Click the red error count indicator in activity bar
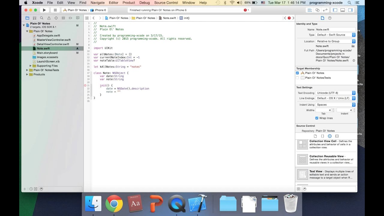The image size is (384, 216). point(246,10)
